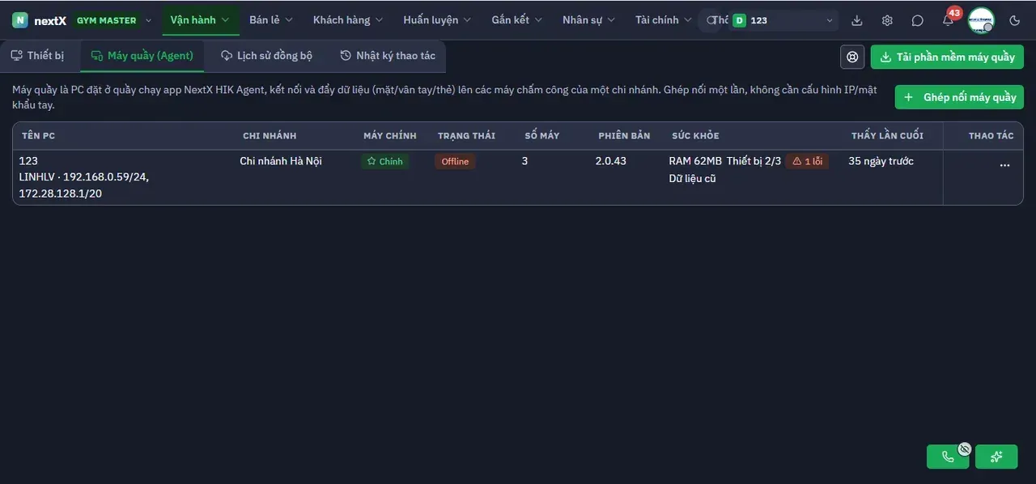Click the Ghép nối máy quầy button

(x=959, y=97)
